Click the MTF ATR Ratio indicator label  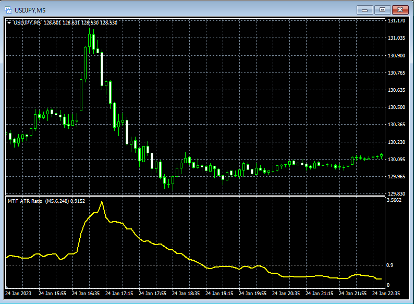[x=46, y=201]
